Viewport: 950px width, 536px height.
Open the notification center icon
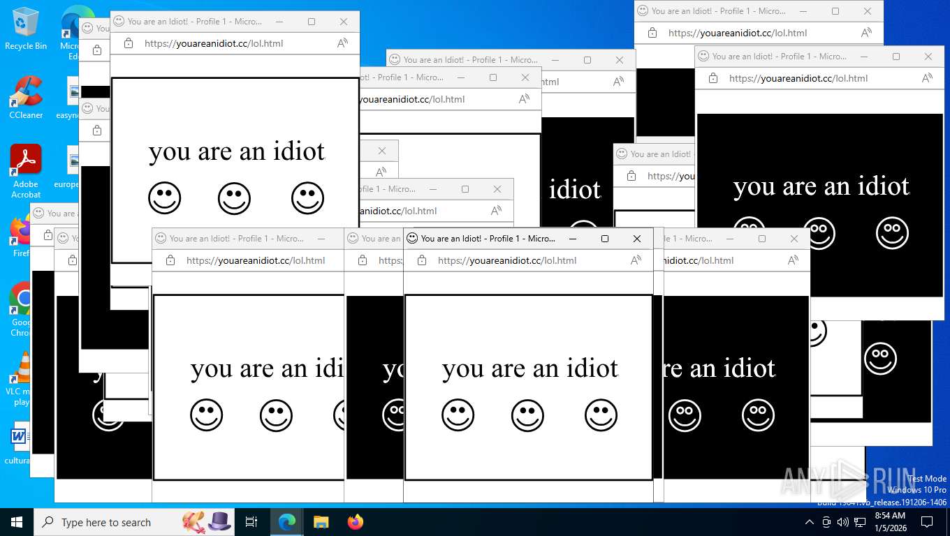pos(927,522)
